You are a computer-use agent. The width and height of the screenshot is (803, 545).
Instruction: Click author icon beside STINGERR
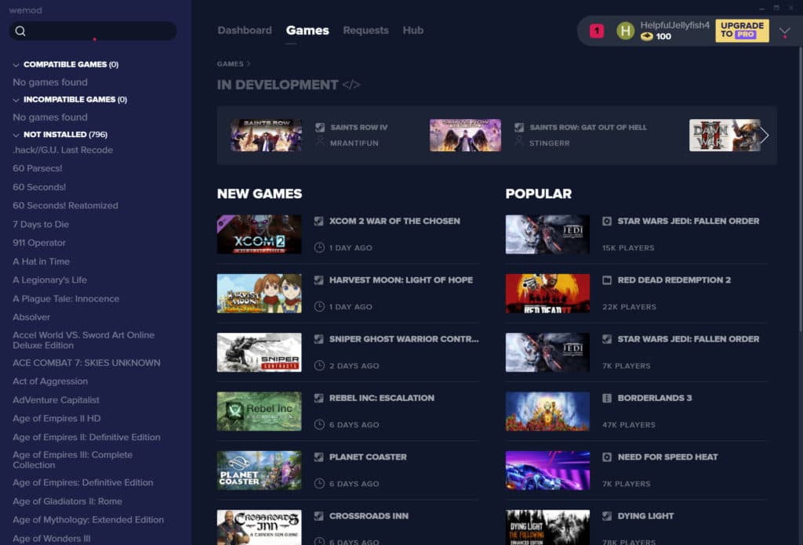coord(519,142)
